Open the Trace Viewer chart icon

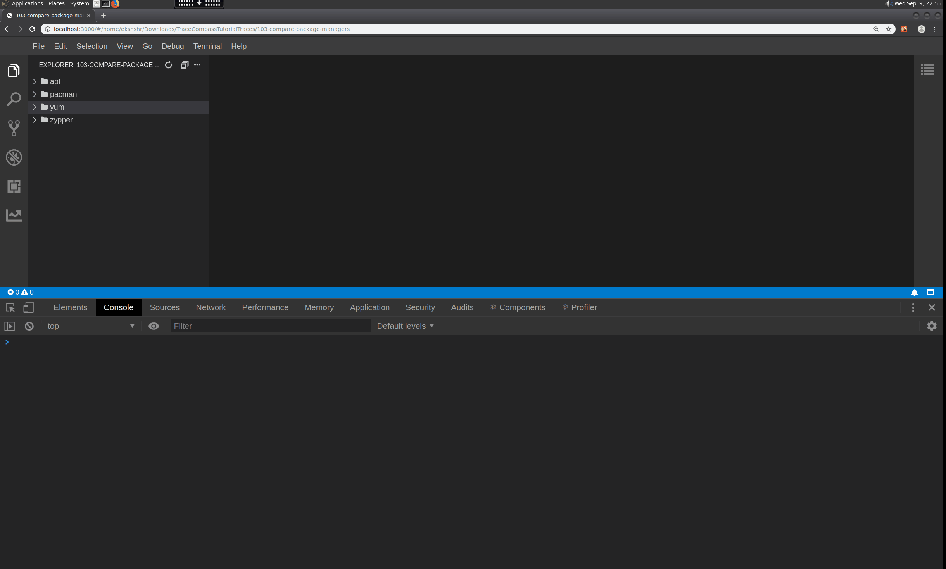(x=14, y=215)
